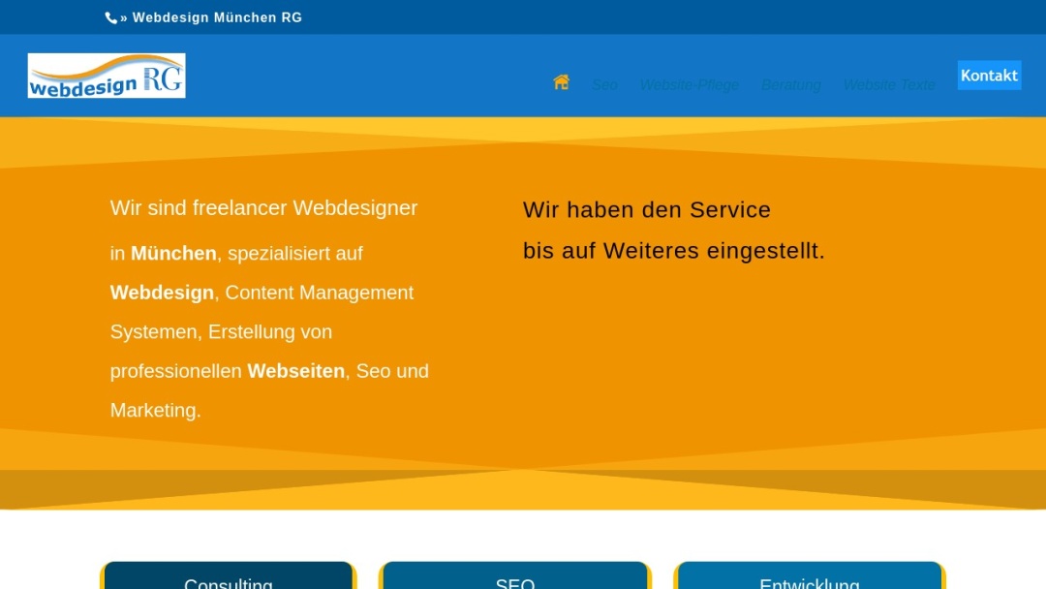The width and height of the screenshot is (1046, 589).
Task: Open the Entwicklung section card
Action: click(809, 579)
